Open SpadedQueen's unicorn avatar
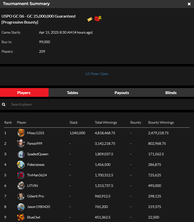The height and width of the screenshot is (222, 194). click(x=21, y=154)
